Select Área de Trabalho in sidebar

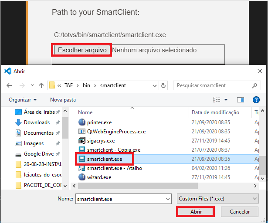(37, 112)
